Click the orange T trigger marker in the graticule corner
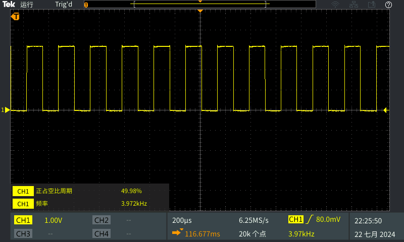The image size is (404, 242). pyautogui.click(x=15, y=17)
